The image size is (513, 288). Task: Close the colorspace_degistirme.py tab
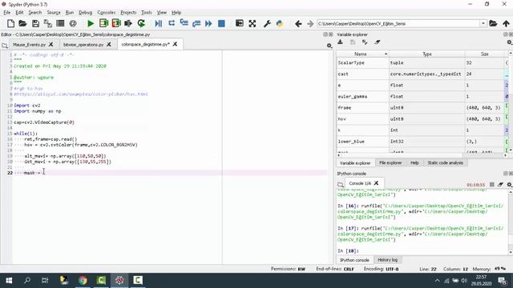coord(175,44)
